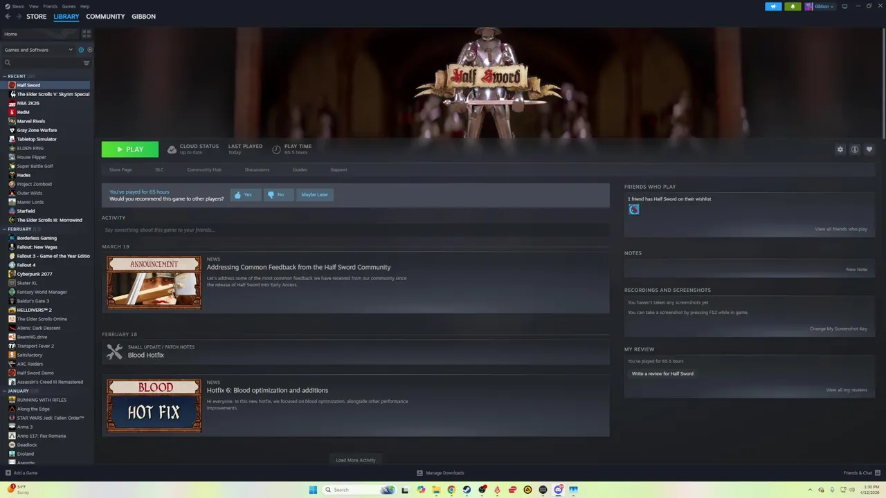Click the collections grid view icon

(87, 33)
